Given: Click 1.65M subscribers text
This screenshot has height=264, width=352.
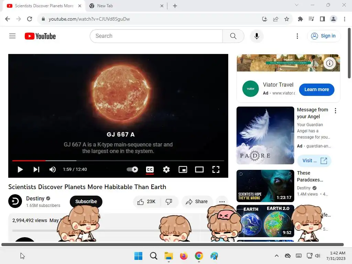Looking at the screenshot, I should (43, 206).
